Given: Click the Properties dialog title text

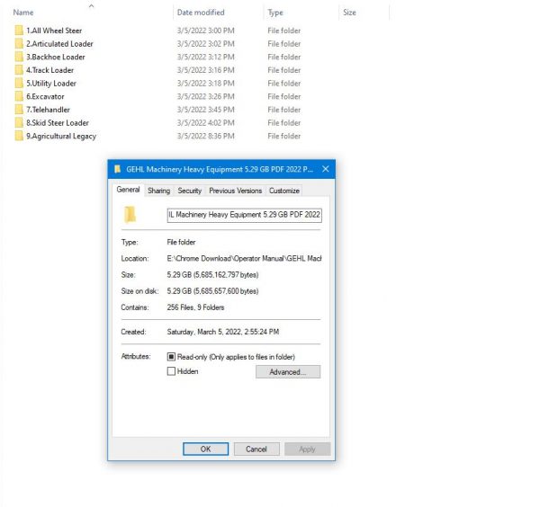Looking at the screenshot, I should pyautogui.click(x=220, y=169).
